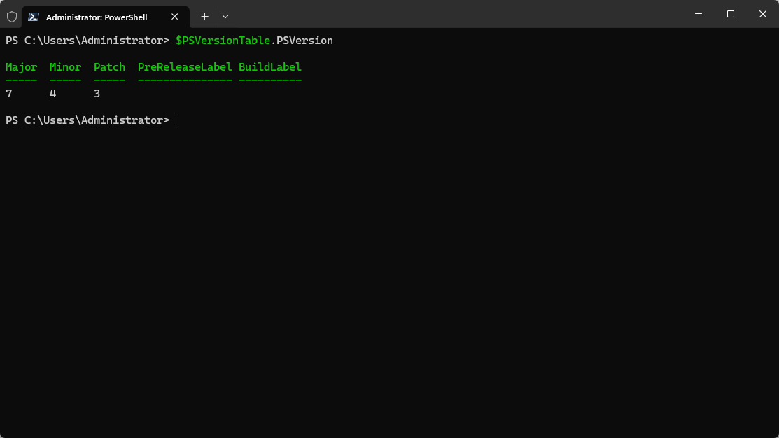779x438 pixels.
Task: Click the Major version value 7
Action: point(9,94)
